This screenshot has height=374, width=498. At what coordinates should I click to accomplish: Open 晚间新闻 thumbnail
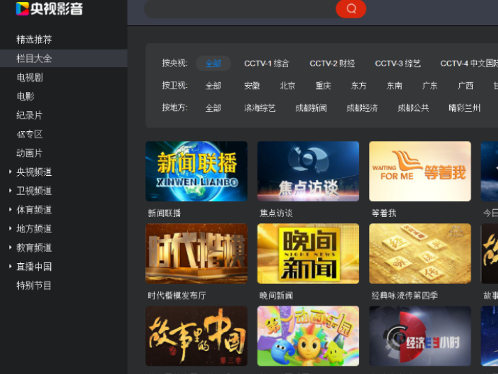click(308, 253)
